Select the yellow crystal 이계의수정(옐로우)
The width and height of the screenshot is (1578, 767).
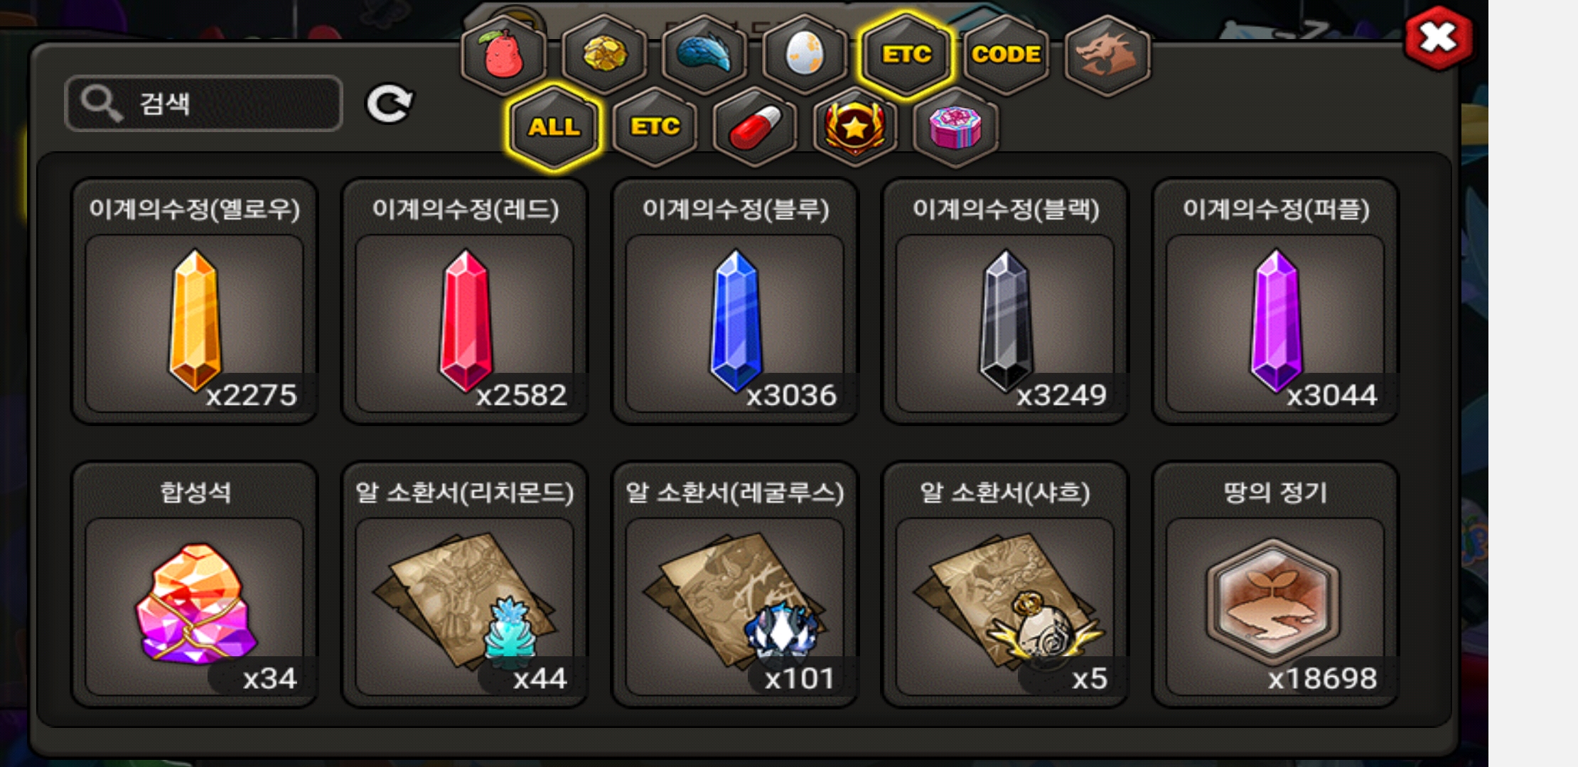click(195, 301)
